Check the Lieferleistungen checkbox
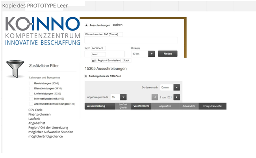This screenshot has height=158, width=256. [32, 94]
